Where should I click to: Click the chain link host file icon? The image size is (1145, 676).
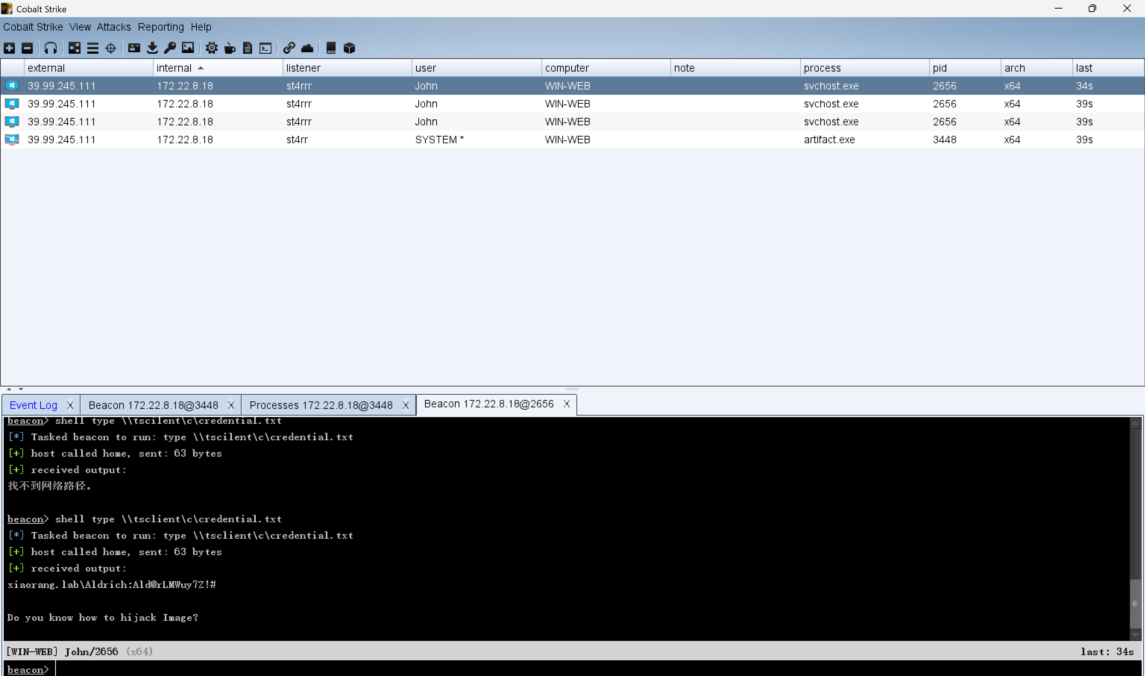pyautogui.click(x=289, y=48)
